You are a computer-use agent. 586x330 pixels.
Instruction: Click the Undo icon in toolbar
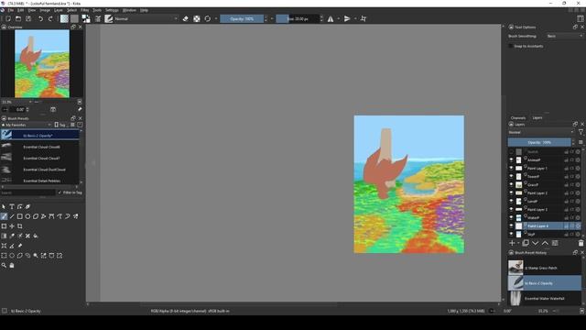[x=40, y=18]
